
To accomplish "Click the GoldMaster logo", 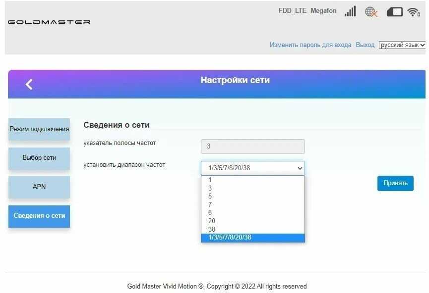I will [49, 22].
